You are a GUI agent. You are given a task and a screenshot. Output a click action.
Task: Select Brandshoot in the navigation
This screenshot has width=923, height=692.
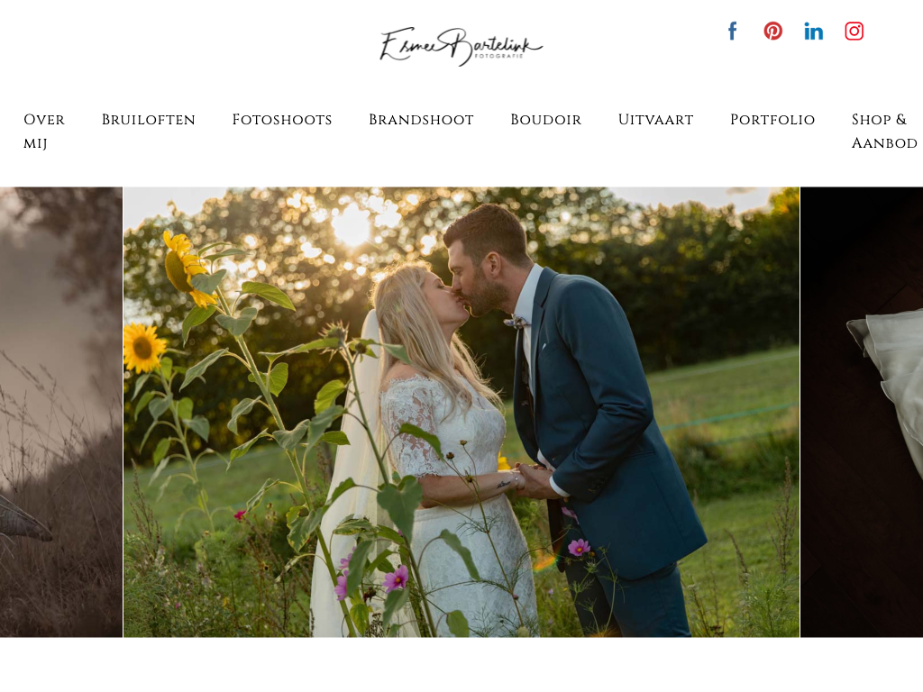point(421,120)
